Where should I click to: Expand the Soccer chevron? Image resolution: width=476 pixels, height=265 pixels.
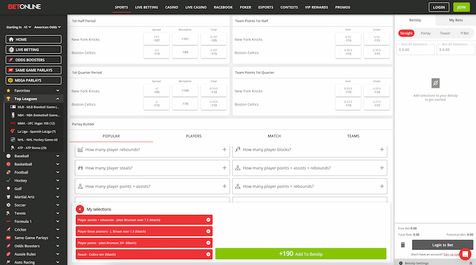pyautogui.click(x=58, y=205)
